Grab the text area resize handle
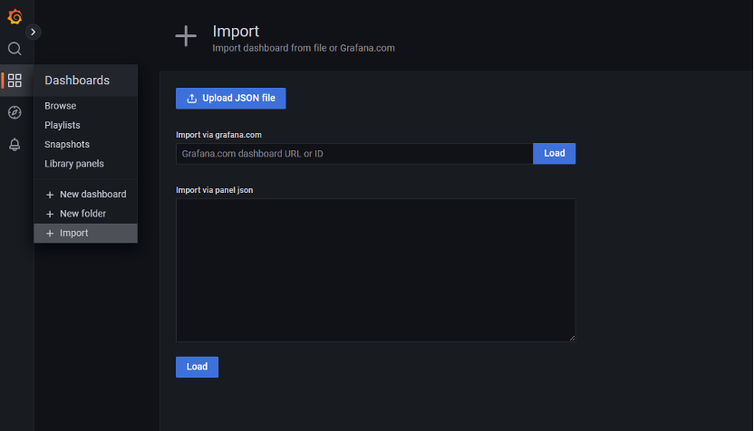The width and height of the screenshot is (754, 431). [x=572, y=338]
